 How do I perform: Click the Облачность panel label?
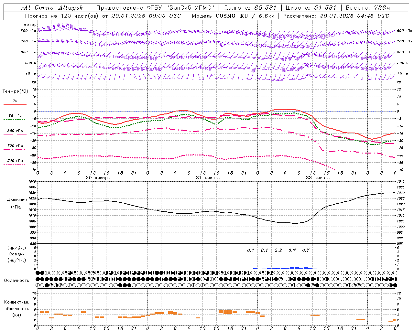coord(16,280)
